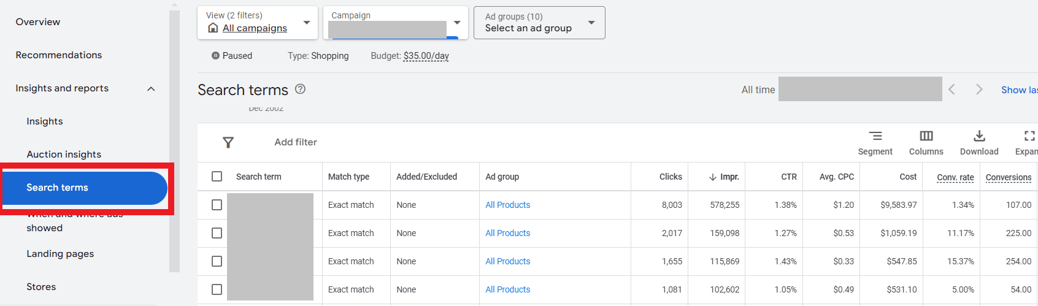Screen dimensions: 1038x306
Task: Click the filter funnel icon
Action: [228, 142]
